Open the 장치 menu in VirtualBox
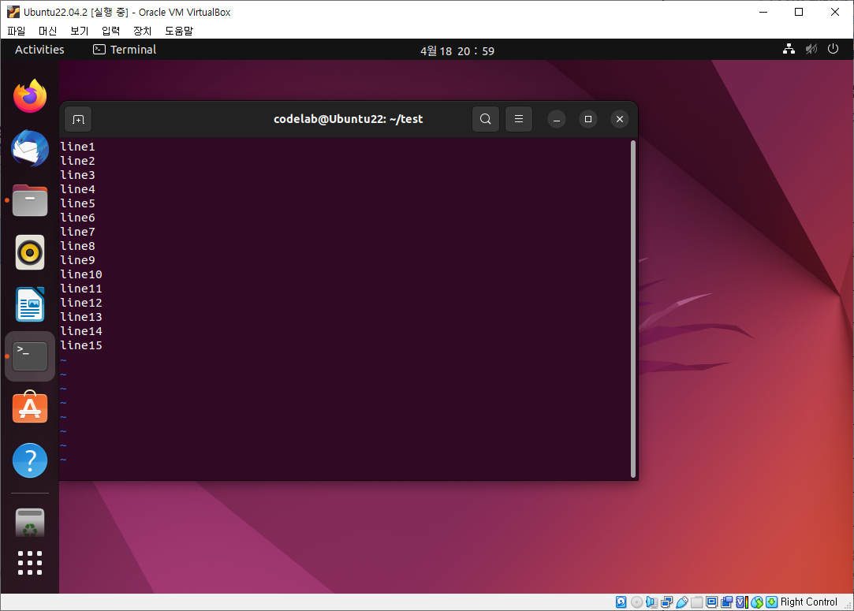 [141, 31]
